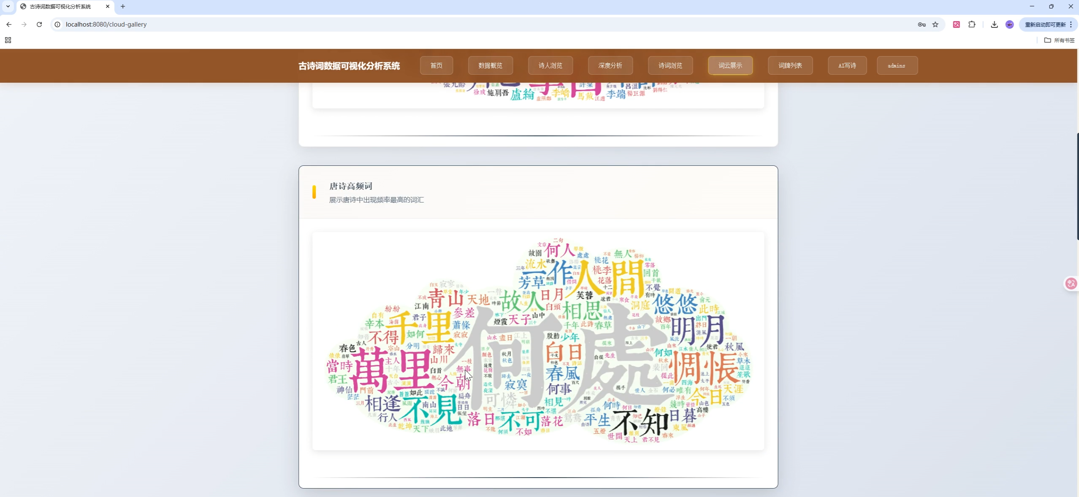Click the page vertical scrollbar thumb
This screenshot has height=497, width=1079.
click(x=1077, y=186)
